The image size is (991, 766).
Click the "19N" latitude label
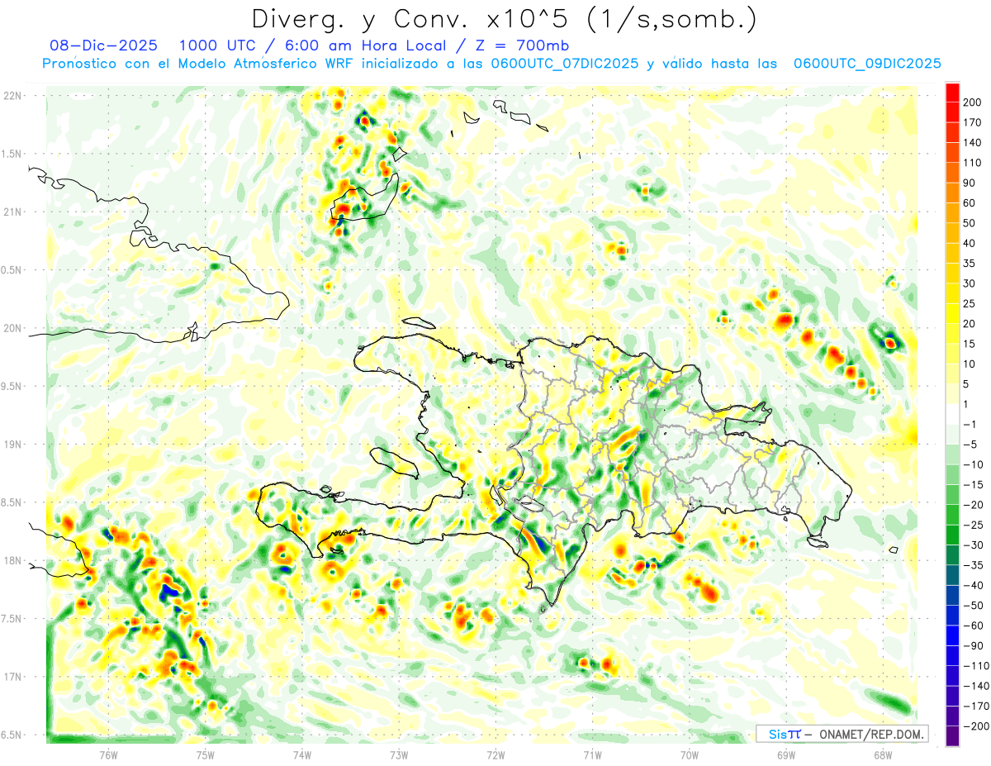tap(12, 445)
